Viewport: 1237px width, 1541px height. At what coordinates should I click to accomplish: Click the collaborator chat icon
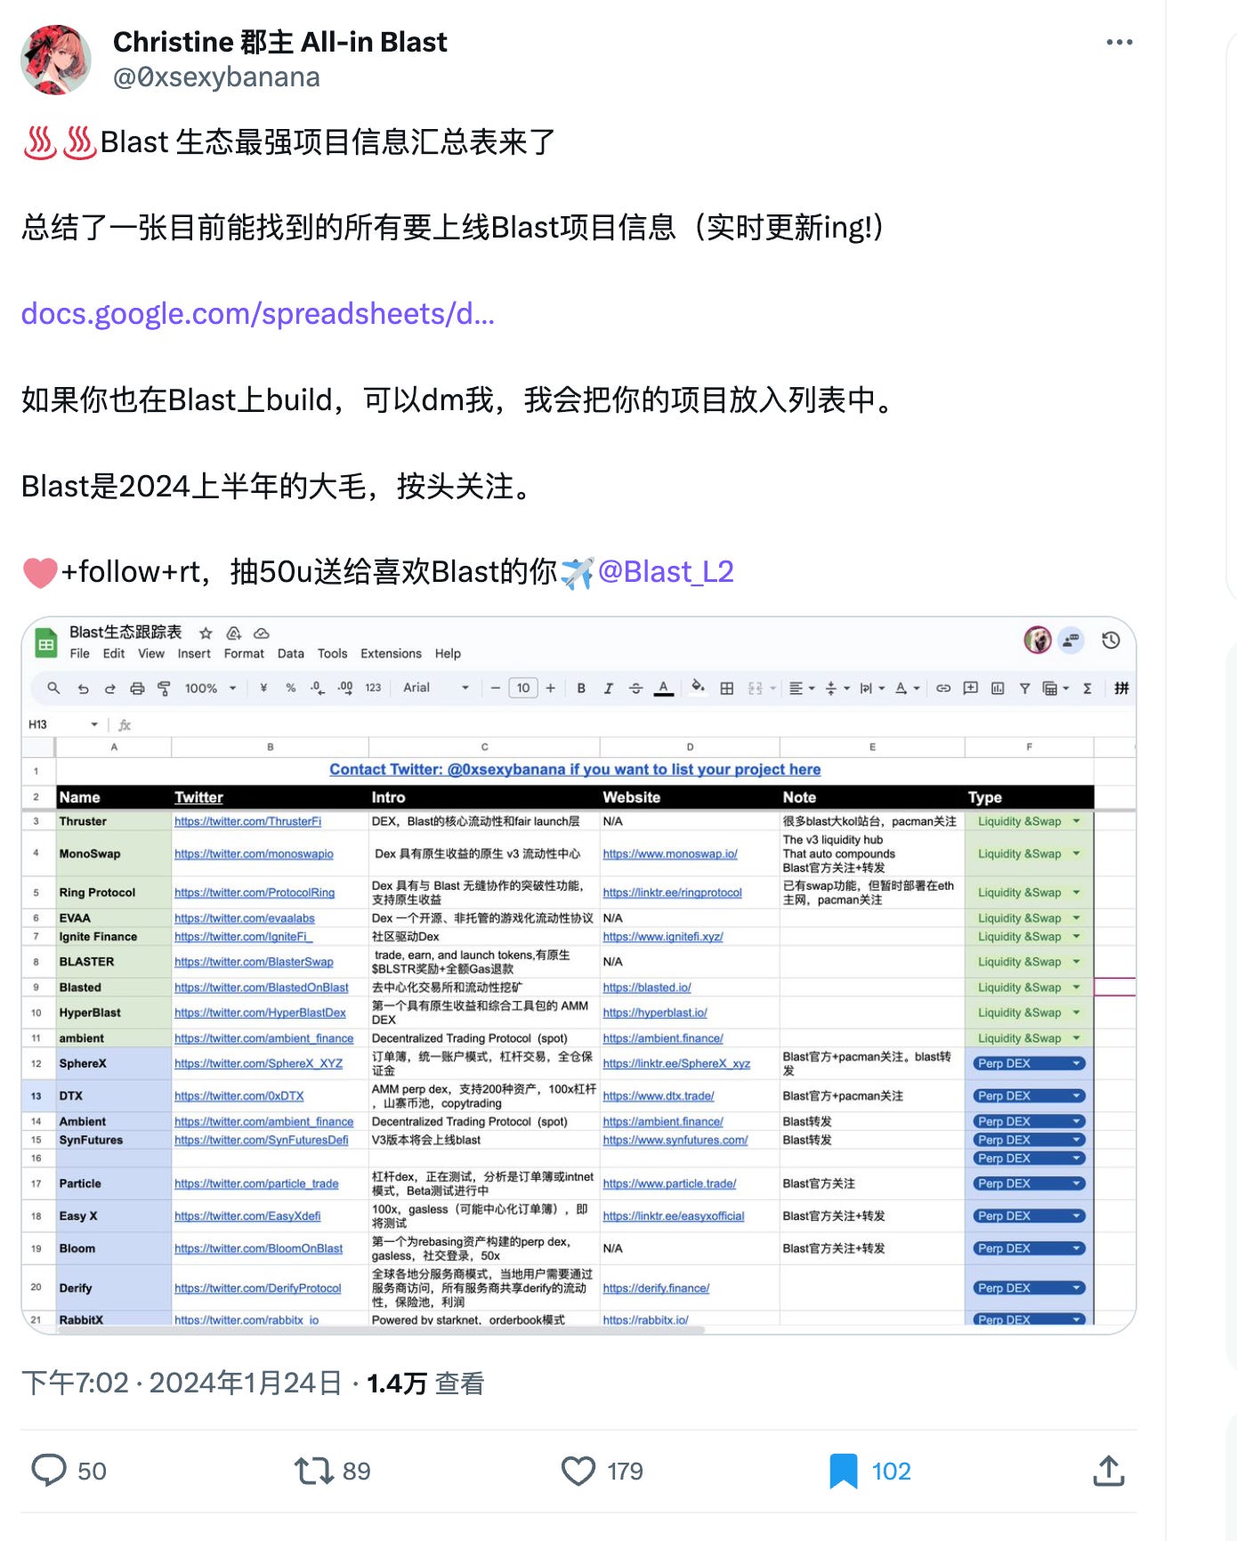(x=1071, y=640)
